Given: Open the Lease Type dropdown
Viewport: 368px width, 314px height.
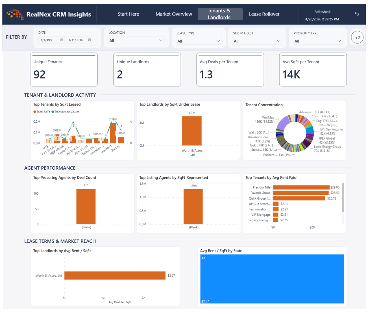Looking at the screenshot, I should click(x=199, y=41).
